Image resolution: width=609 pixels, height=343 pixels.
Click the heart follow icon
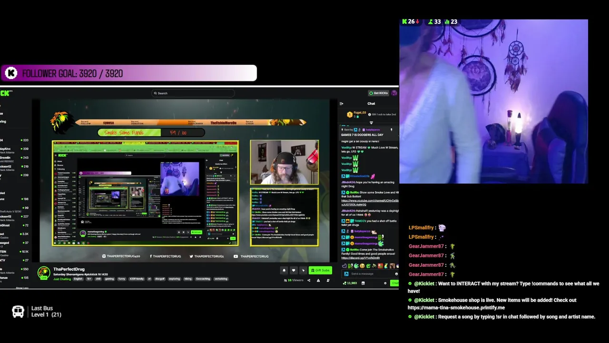click(x=294, y=270)
